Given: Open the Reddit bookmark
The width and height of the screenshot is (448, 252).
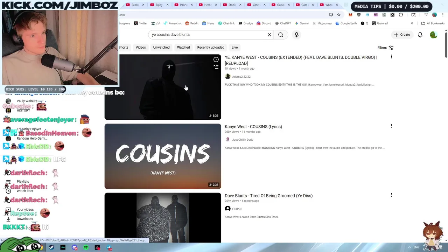Looking at the screenshot, I should point(192,23).
